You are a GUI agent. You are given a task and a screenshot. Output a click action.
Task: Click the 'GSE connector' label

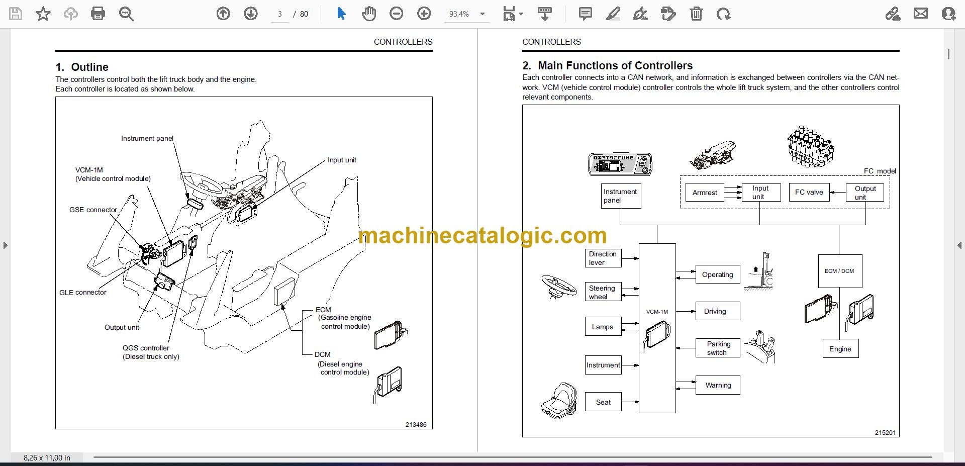point(93,210)
